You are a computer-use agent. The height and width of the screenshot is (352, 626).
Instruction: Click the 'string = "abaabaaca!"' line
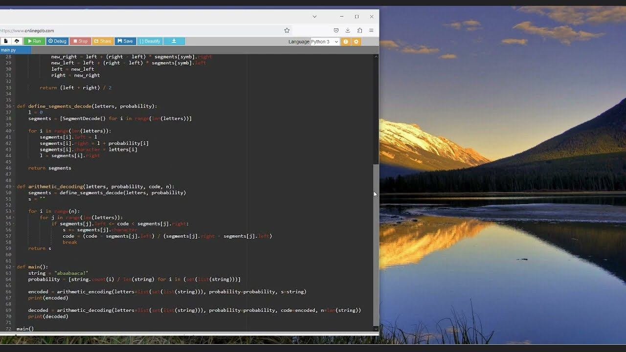pos(58,273)
